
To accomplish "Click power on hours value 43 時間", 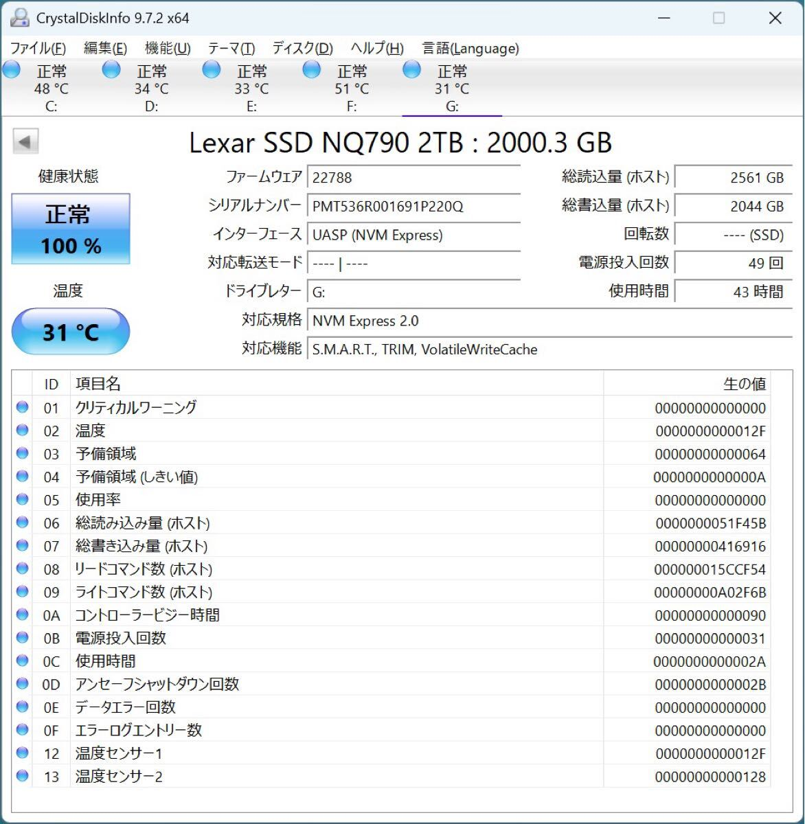I will [x=734, y=292].
